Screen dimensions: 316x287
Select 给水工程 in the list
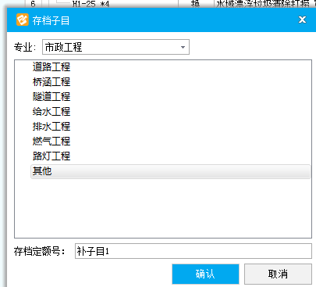coord(51,112)
